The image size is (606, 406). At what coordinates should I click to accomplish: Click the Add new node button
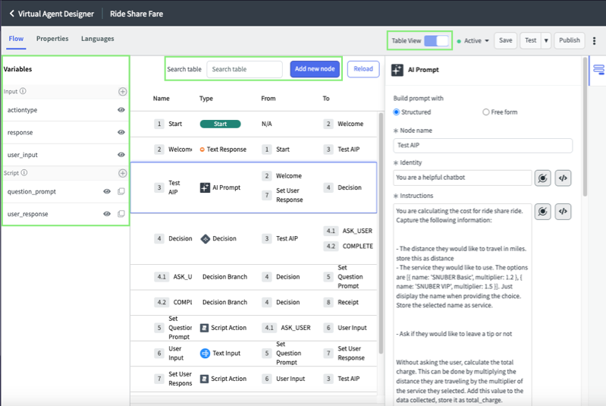coord(315,69)
